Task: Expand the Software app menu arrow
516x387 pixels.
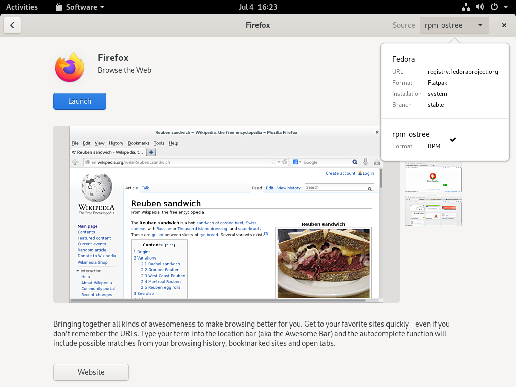Action: pyautogui.click(x=103, y=7)
